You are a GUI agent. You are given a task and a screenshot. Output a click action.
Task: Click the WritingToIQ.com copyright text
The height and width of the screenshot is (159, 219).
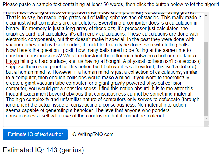pos(93,134)
